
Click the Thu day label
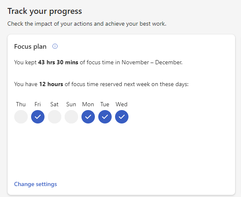[21, 104]
